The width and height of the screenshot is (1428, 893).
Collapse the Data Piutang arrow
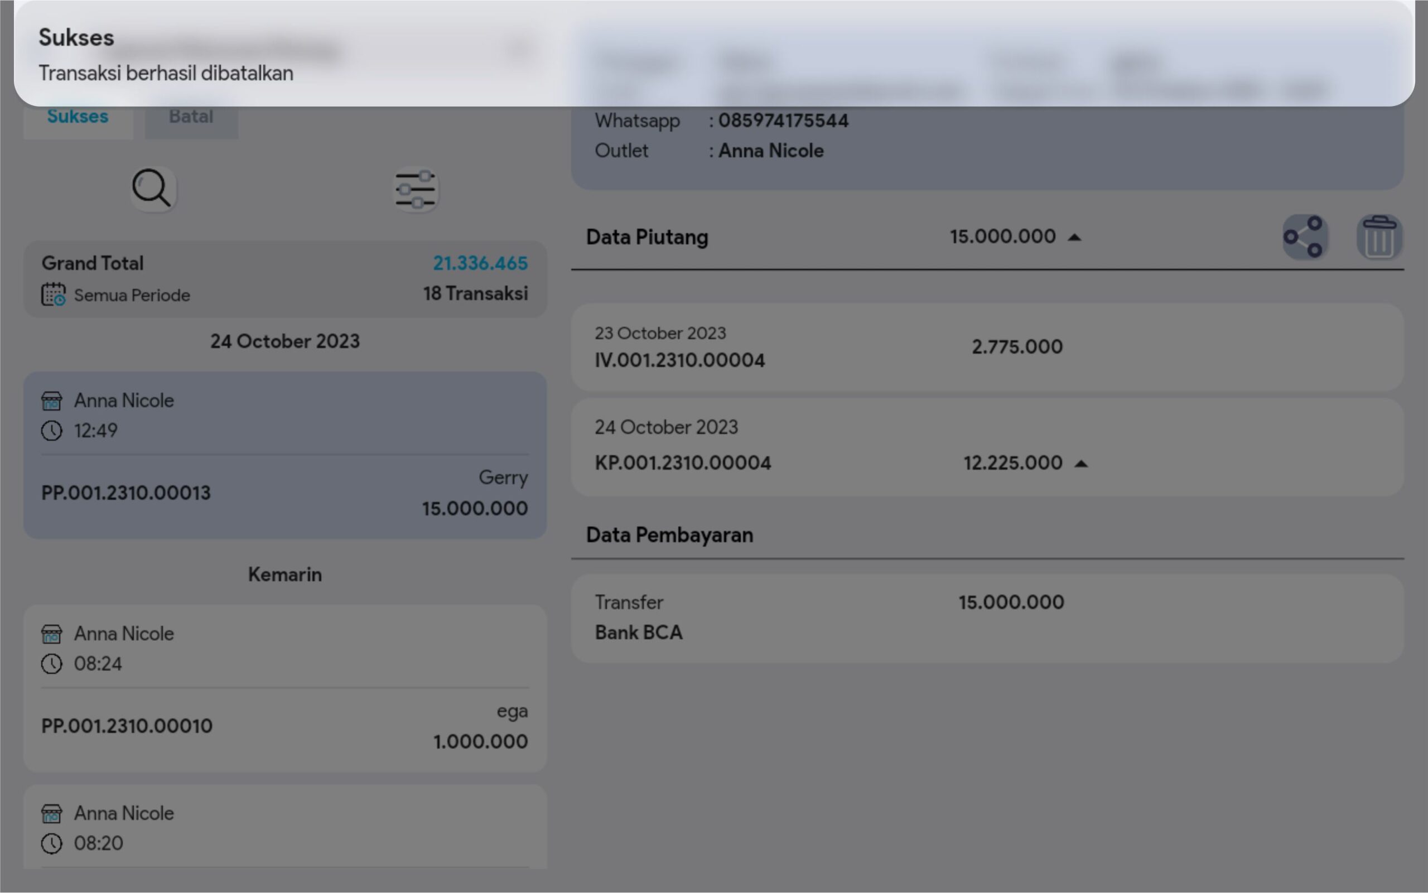pyautogui.click(x=1074, y=238)
